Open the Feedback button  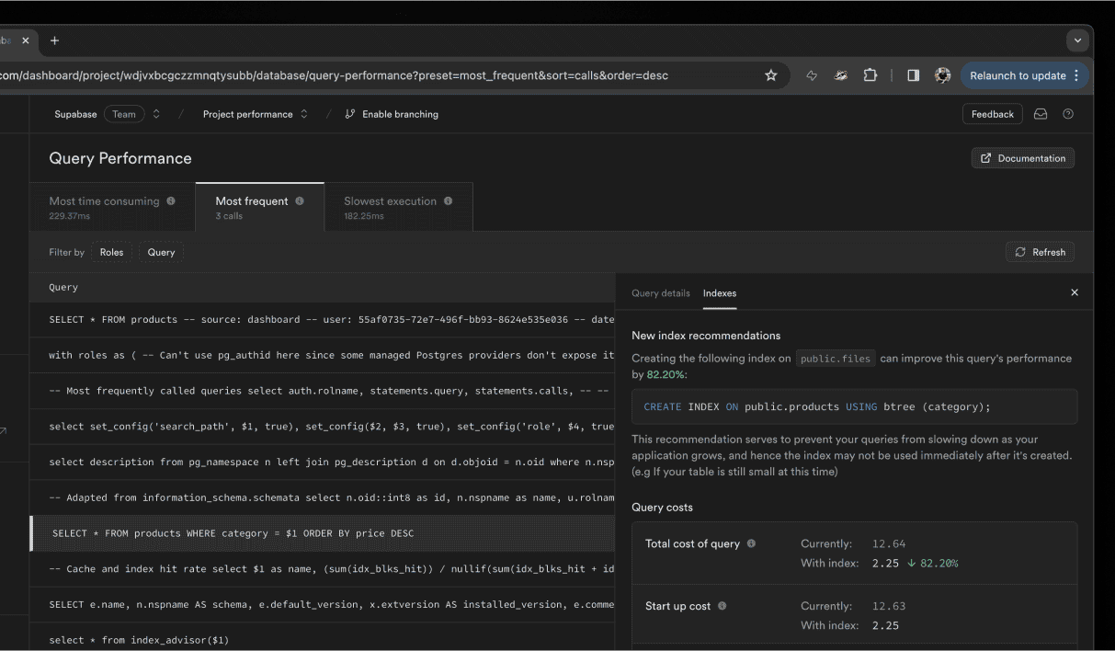point(993,114)
